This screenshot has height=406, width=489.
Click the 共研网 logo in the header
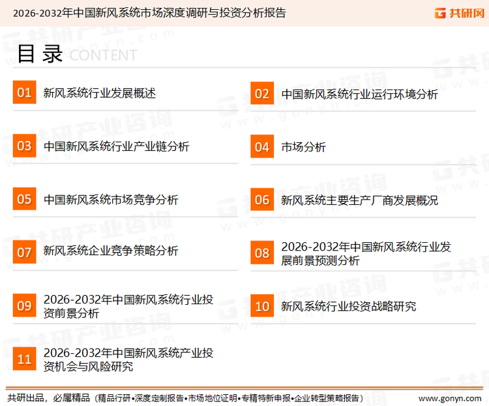tap(460, 13)
